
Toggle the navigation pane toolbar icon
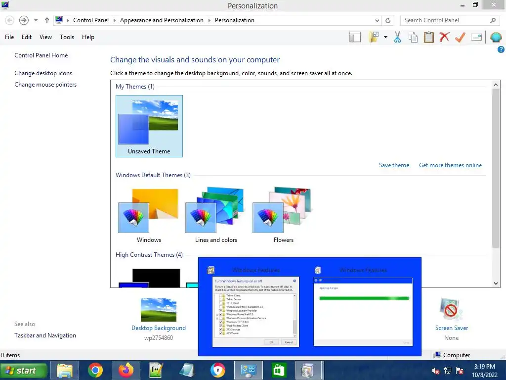point(355,37)
